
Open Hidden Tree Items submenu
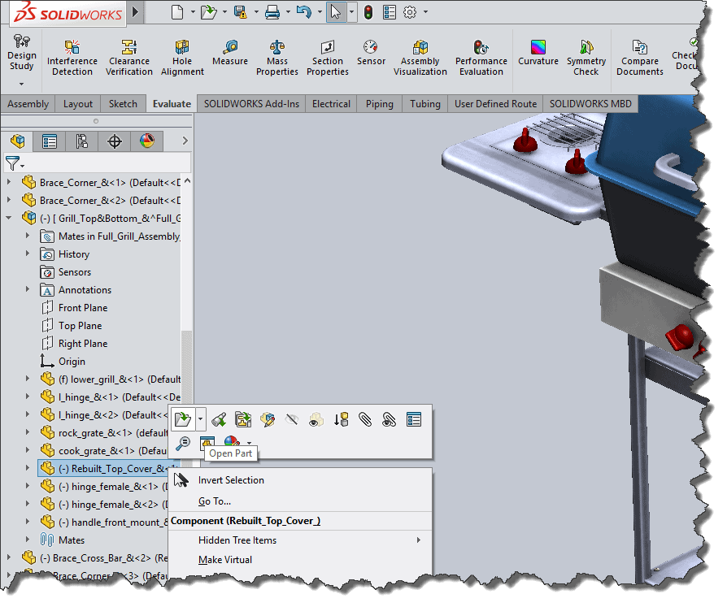pos(300,540)
